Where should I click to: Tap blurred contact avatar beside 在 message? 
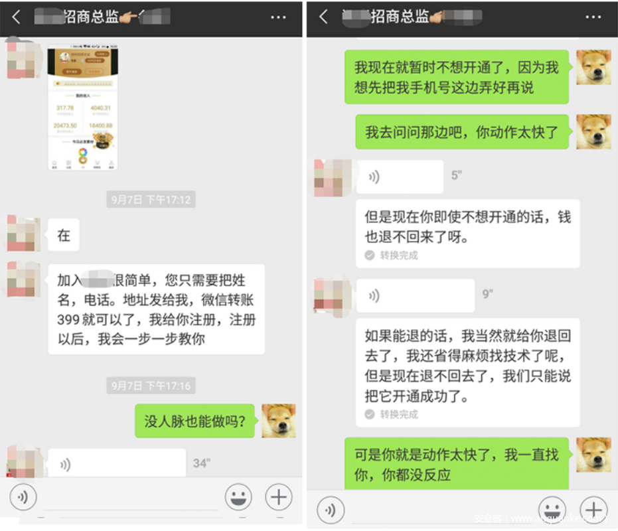(24, 234)
